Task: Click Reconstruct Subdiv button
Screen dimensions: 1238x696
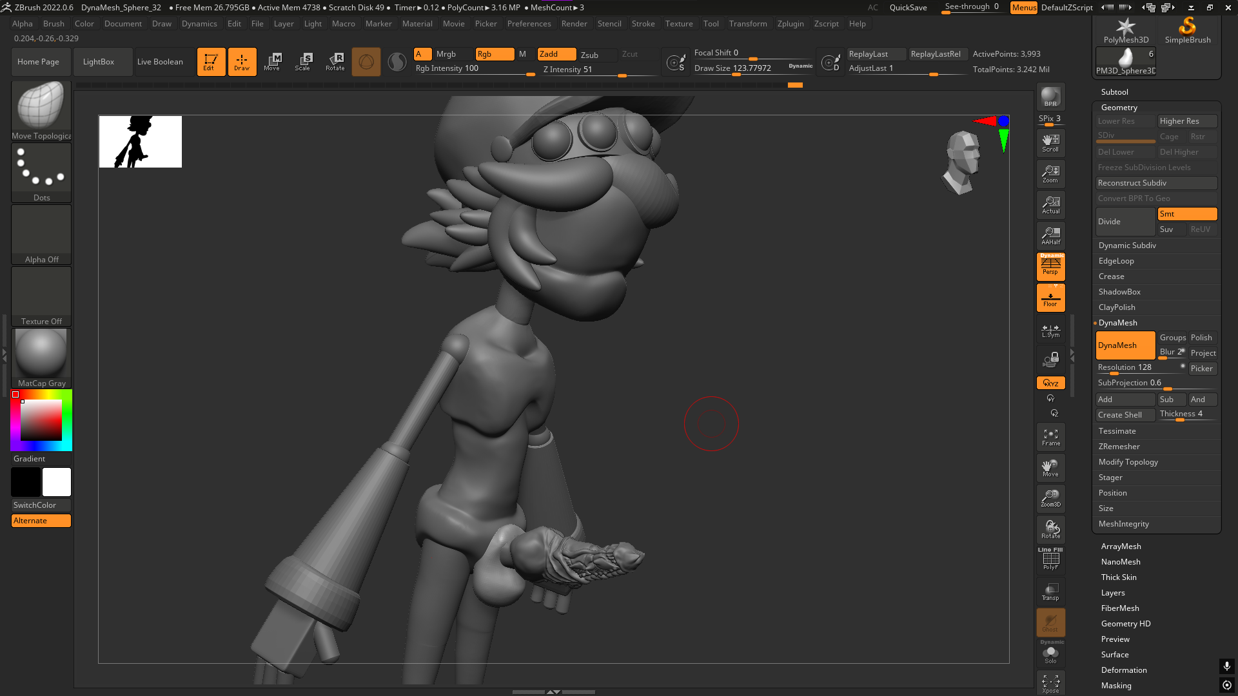Action: [x=1156, y=183]
